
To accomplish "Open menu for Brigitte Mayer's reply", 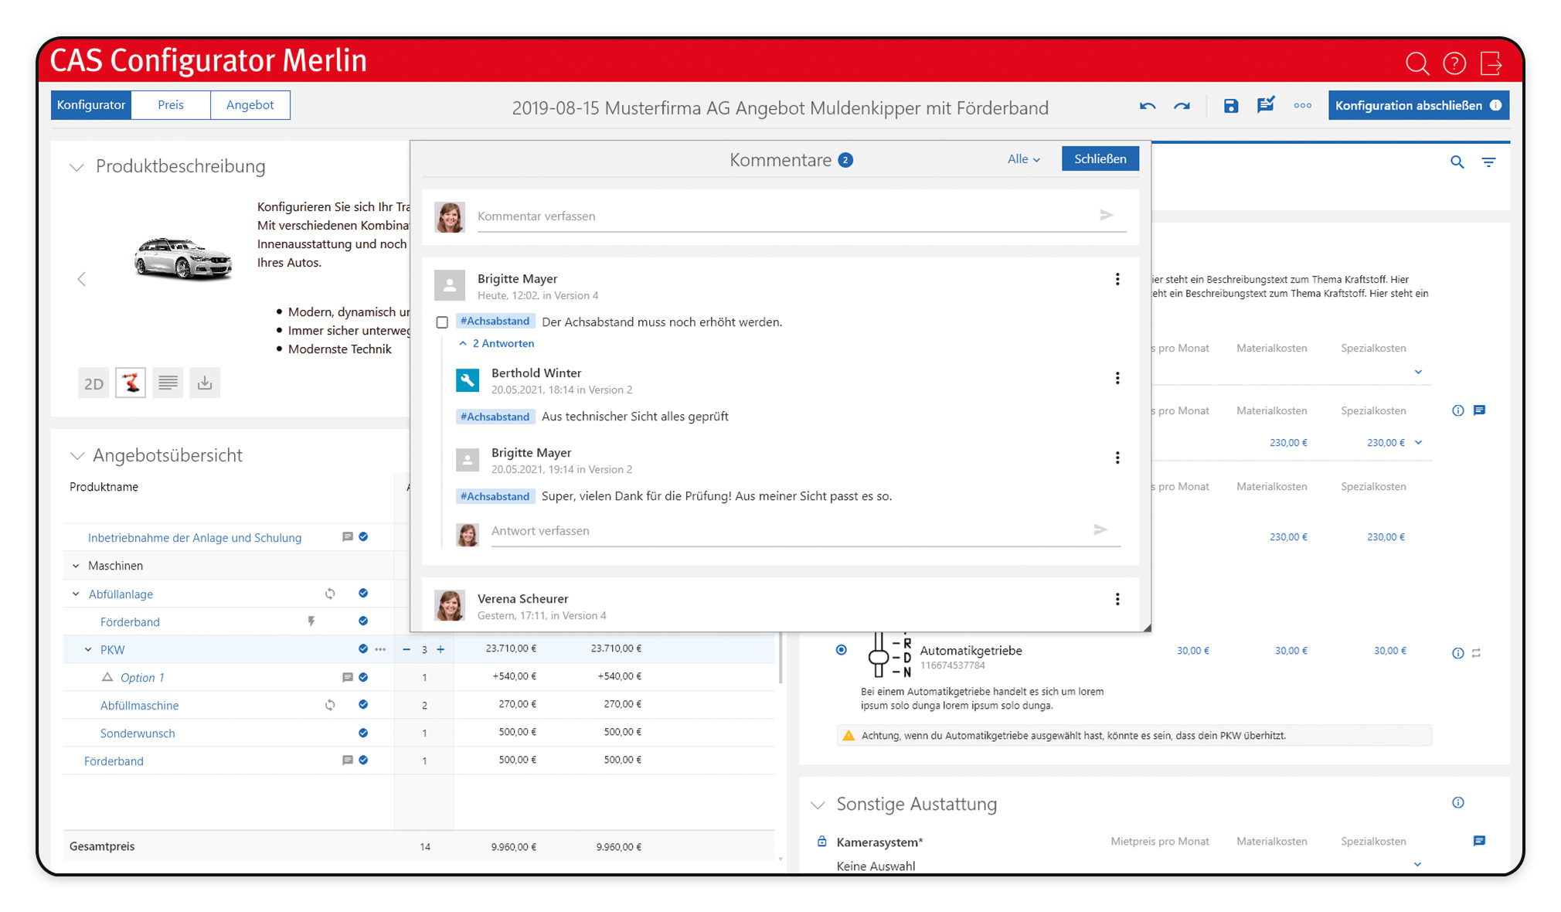I will [x=1117, y=458].
